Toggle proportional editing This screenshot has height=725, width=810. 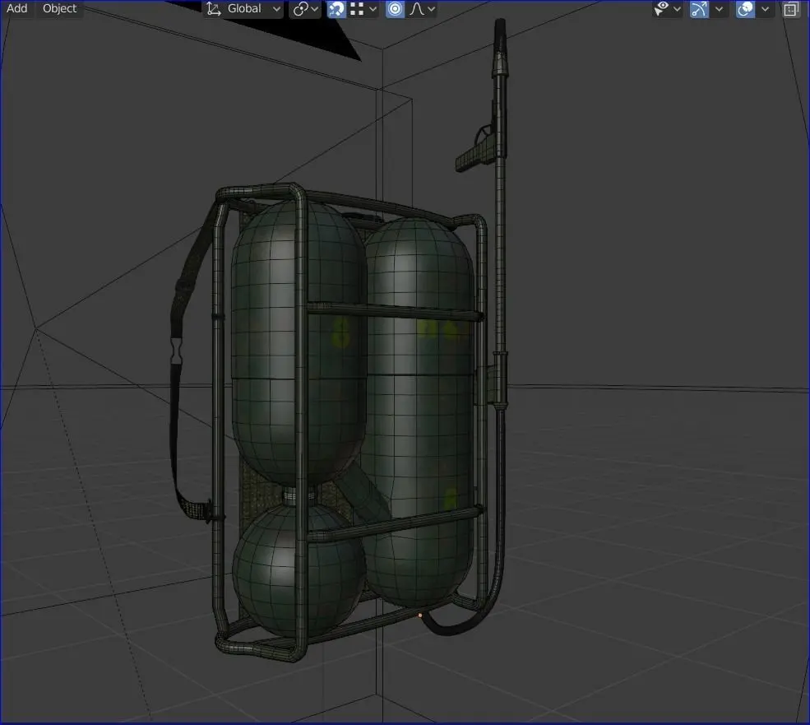396,9
